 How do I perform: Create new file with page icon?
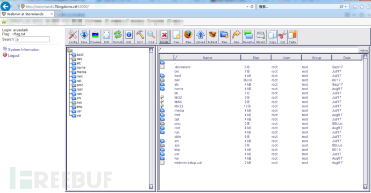coord(176,37)
